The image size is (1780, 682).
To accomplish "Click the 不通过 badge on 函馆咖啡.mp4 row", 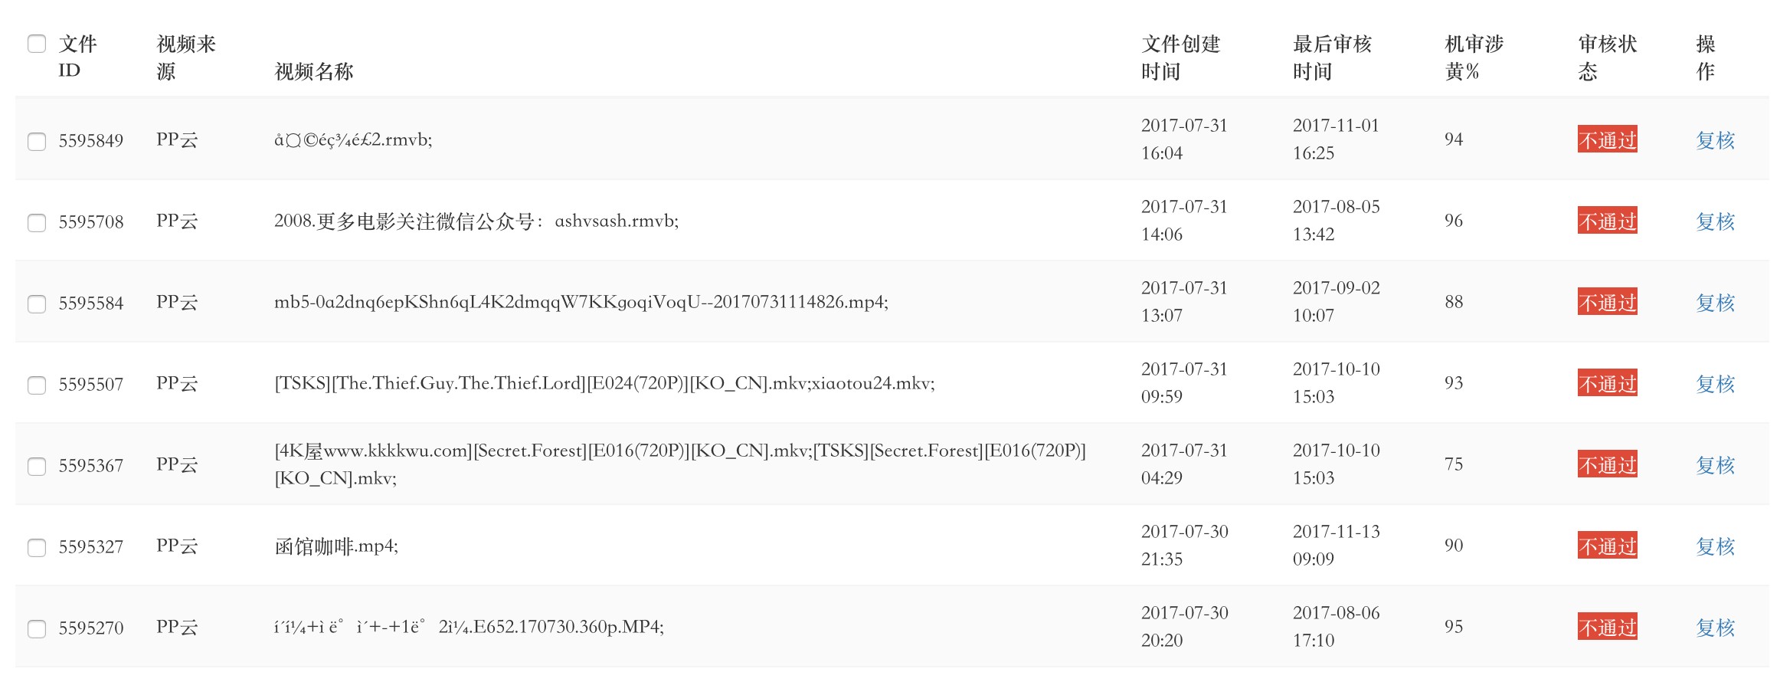I will (1607, 546).
